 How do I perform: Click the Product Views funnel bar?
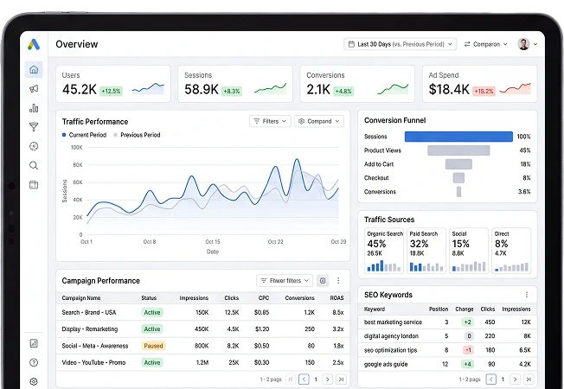(x=458, y=150)
